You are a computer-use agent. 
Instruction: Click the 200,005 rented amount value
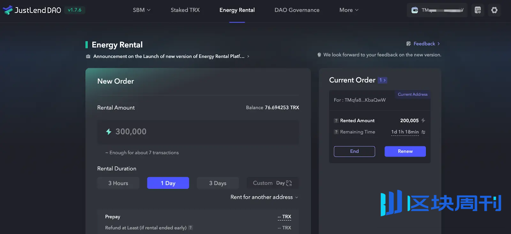(409, 120)
